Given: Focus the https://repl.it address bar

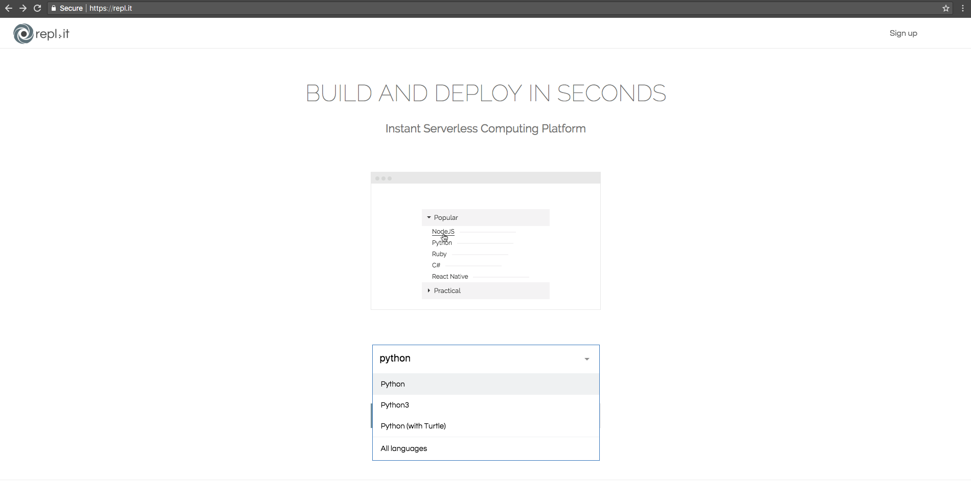Looking at the screenshot, I should (x=501, y=8).
